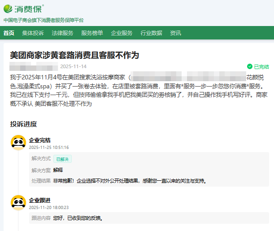The width and height of the screenshot is (274, 231).
Task: Click the complaint title 美团商家涉黄套路消费且客服不作为
Action: point(74,55)
